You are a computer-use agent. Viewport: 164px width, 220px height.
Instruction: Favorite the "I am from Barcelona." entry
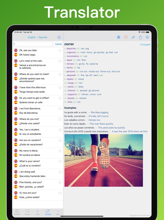click(x=60, y=109)
